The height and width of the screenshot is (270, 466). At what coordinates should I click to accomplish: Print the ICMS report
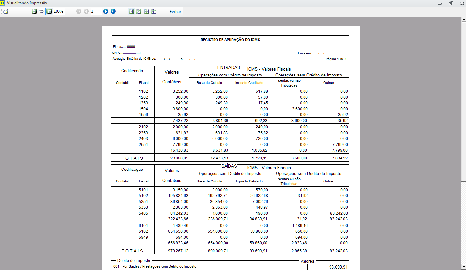pos(6,11)
